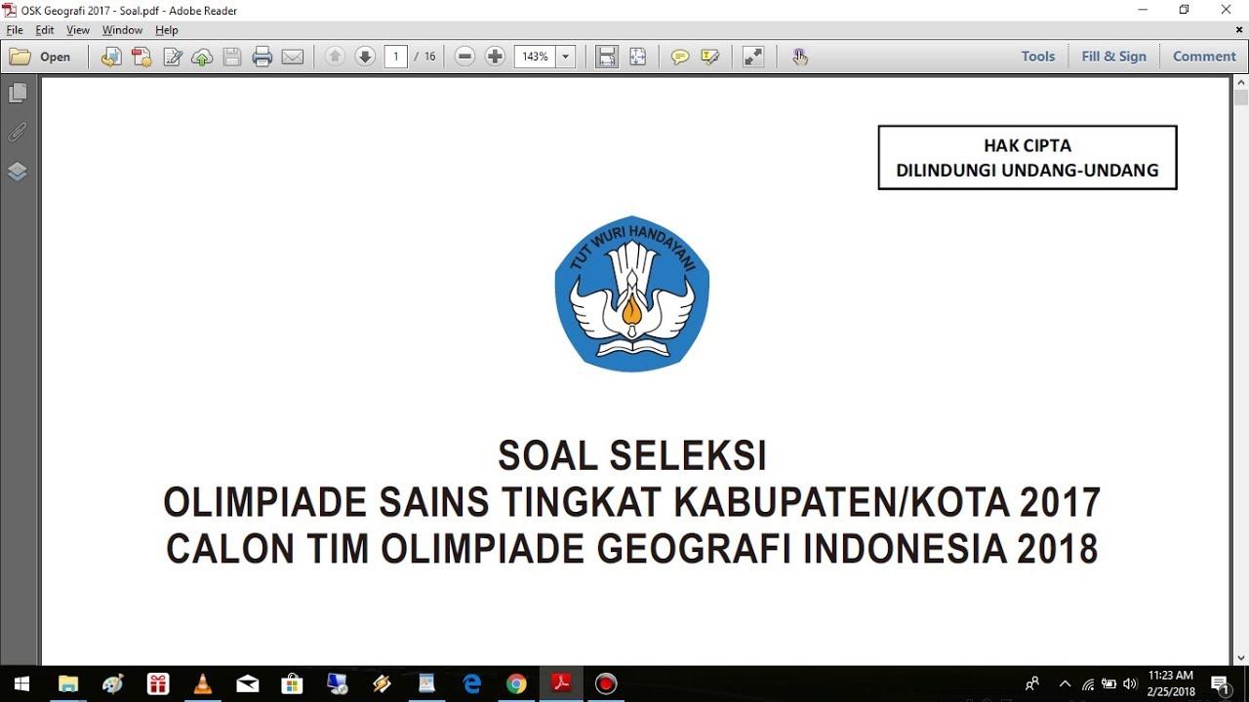Click the Send by email envelope icon
The height and width of the screenshot is (702, 1249).
(293, 57)
